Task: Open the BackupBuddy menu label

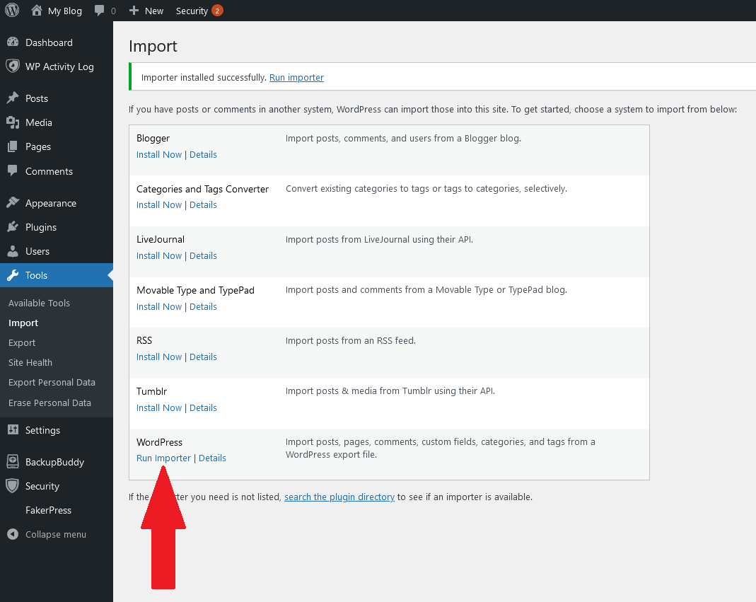Action: click(x=54, y=462)
